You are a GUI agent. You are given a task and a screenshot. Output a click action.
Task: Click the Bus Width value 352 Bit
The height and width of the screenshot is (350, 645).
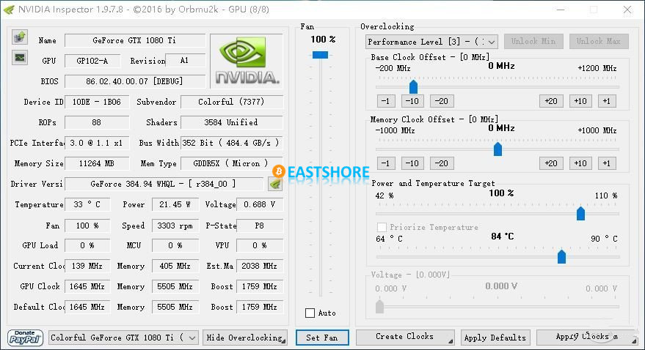(232, 143)
